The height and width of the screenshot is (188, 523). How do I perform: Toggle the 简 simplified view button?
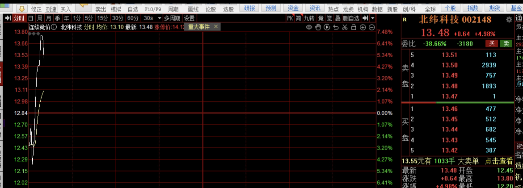click(x=299, y=18)
